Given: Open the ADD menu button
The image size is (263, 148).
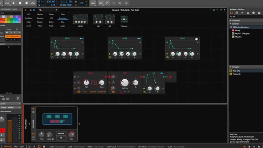Looking at the screenshot, I should [x=93, y=3].
